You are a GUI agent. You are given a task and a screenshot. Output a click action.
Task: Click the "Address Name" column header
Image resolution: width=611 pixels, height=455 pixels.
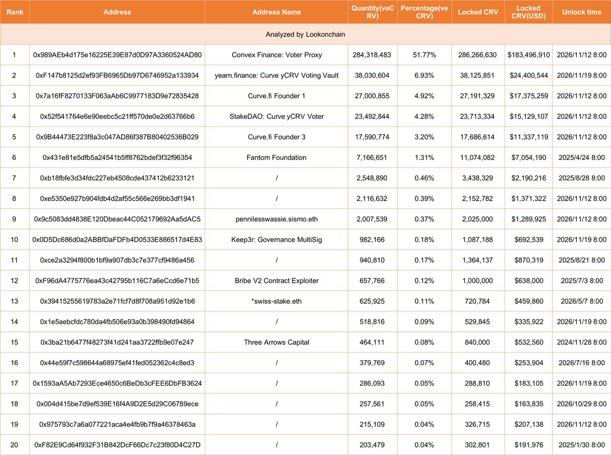[x=276, y=12]
